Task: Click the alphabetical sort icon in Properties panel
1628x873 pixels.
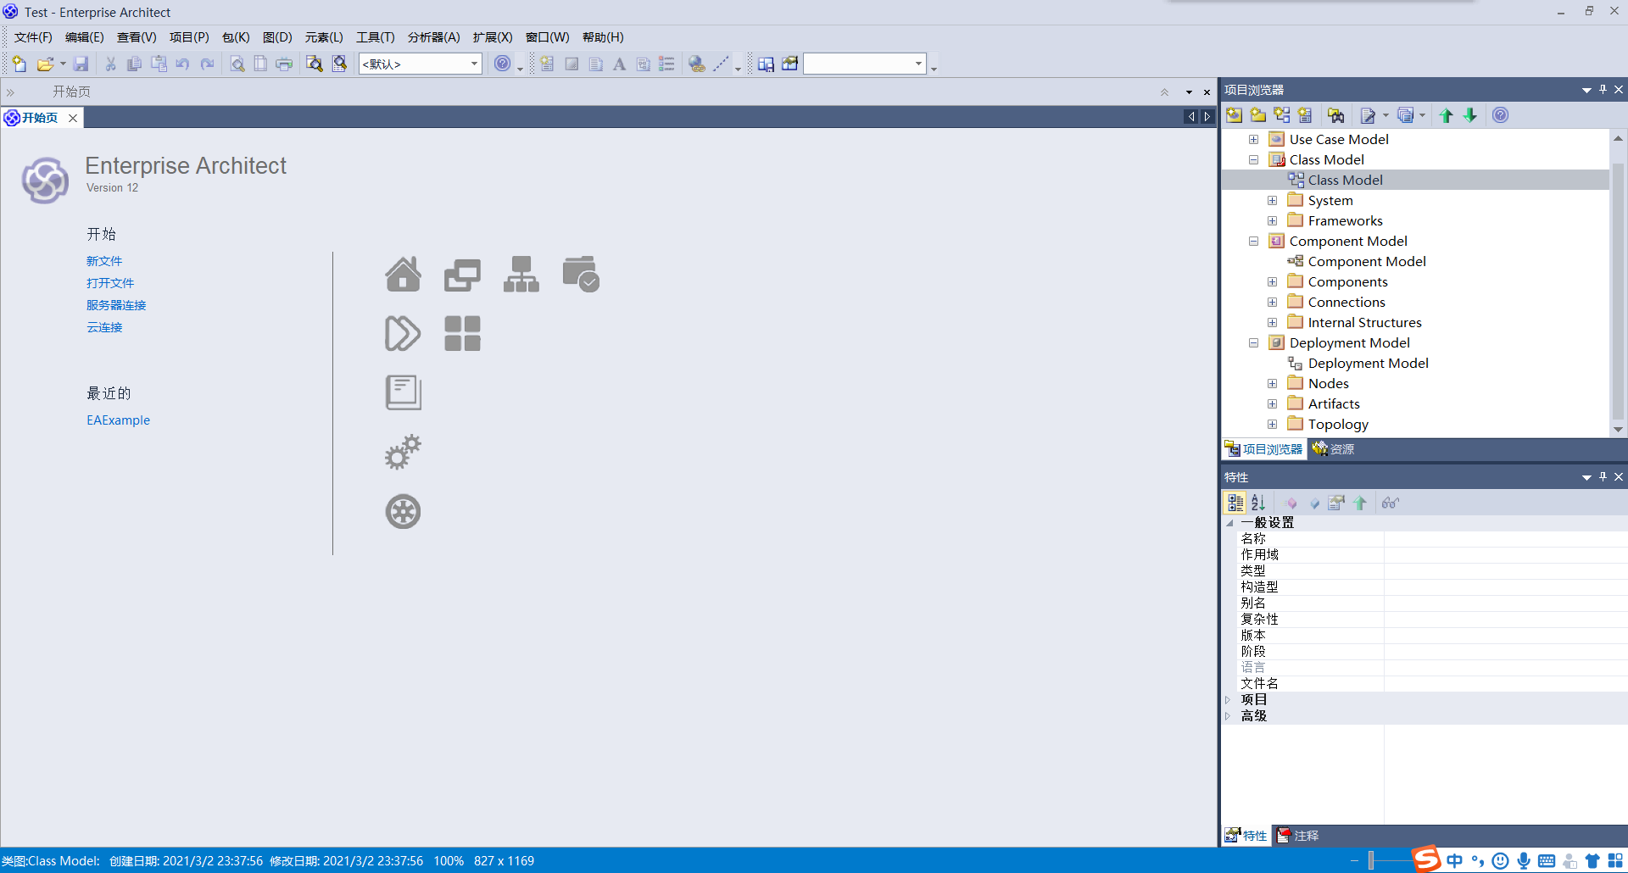Action: tap(1257, 503)
